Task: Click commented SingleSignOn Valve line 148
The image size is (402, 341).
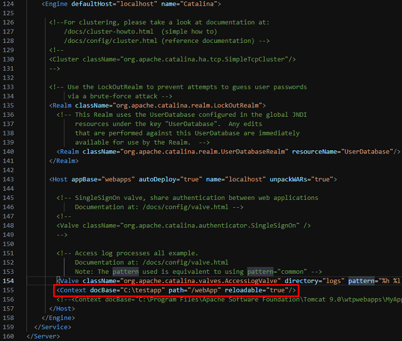Action: 184,226
